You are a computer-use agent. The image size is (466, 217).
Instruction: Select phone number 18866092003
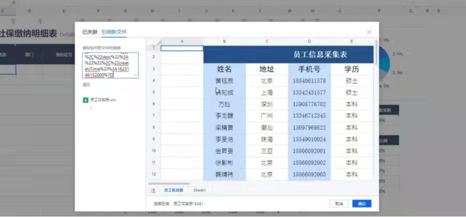pos(309,174)
